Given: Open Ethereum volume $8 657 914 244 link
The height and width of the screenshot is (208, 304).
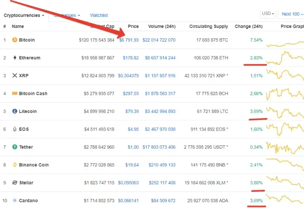Looking at the screenshot, I should pos(160,58).
